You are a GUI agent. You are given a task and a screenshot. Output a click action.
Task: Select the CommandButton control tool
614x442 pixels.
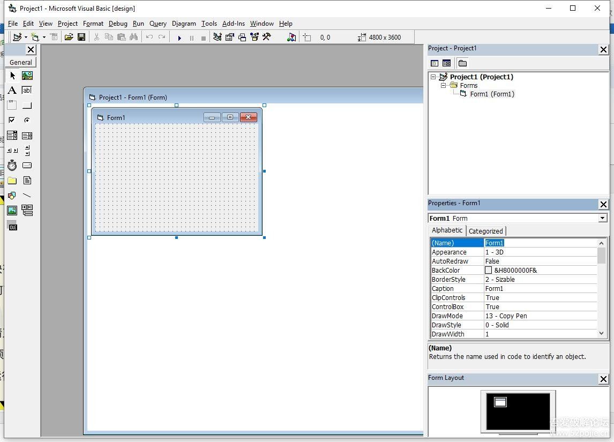coord(27,106)
